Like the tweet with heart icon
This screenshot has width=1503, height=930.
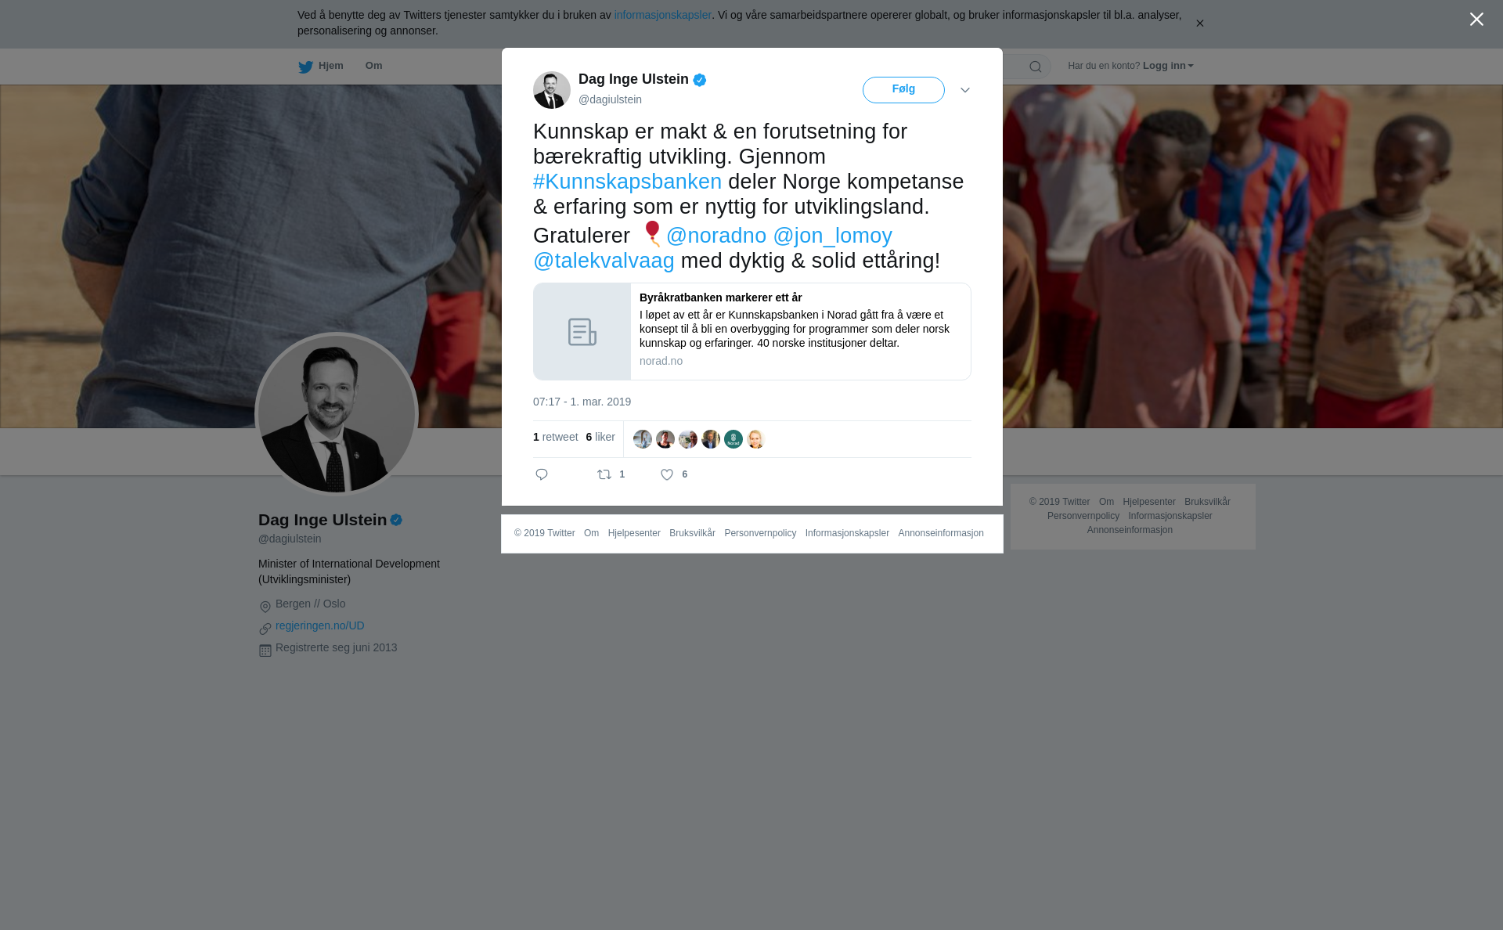(x=667, y=474)
